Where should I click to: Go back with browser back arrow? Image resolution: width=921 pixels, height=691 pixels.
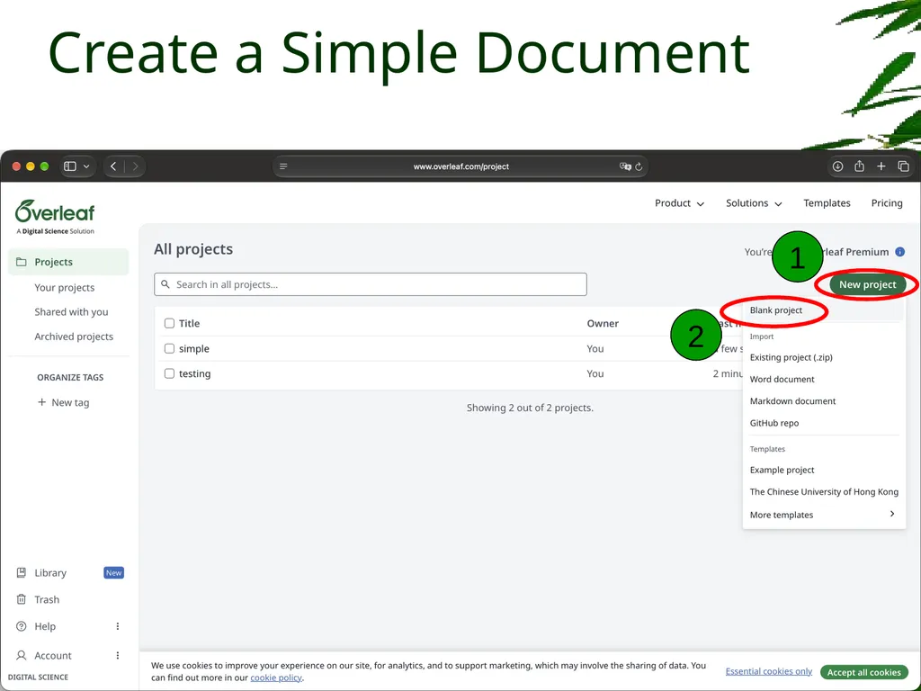(x=113, y=166)
